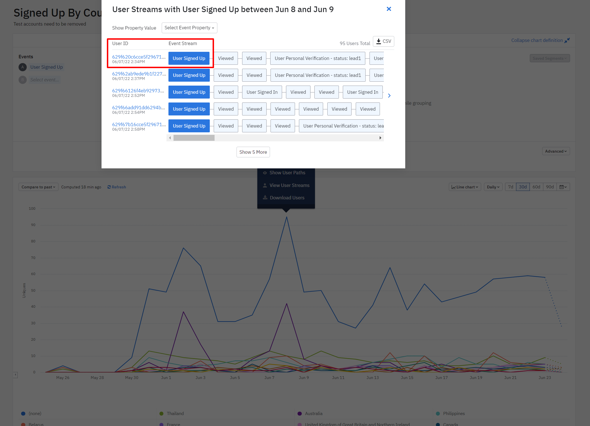Click the right chevron next to event streams

(x=389, y=96)
